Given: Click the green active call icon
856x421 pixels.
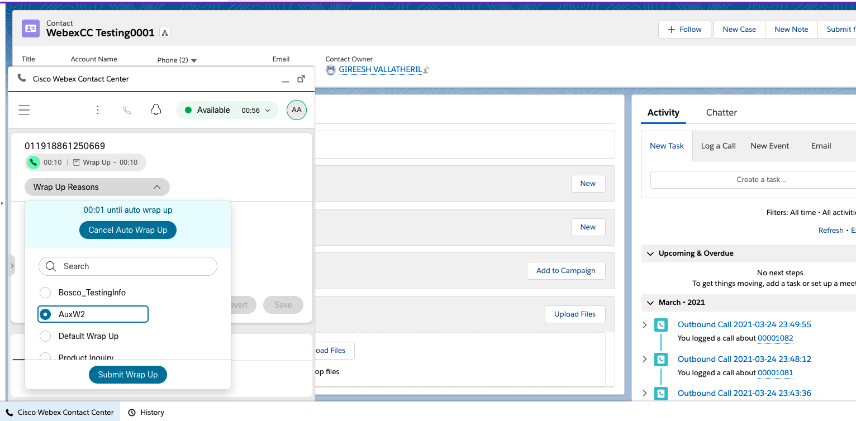Looking at the screenshot, I should [x=32, y=162].
